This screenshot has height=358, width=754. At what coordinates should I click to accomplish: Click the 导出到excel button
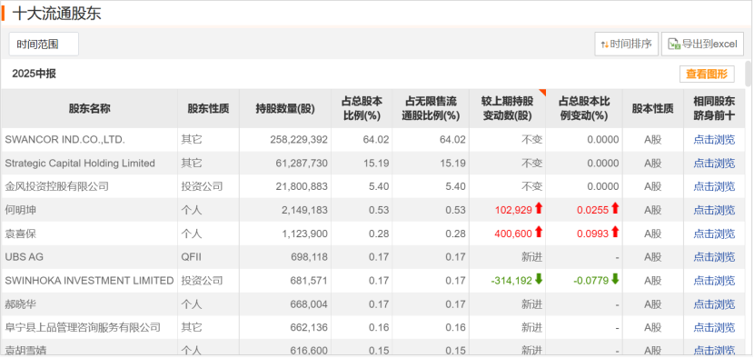[x=702, y=45]
